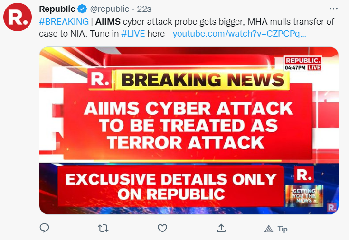Open the three-dot more options menu
This screenshot has width=349, height=240.
tap(334, 9)
